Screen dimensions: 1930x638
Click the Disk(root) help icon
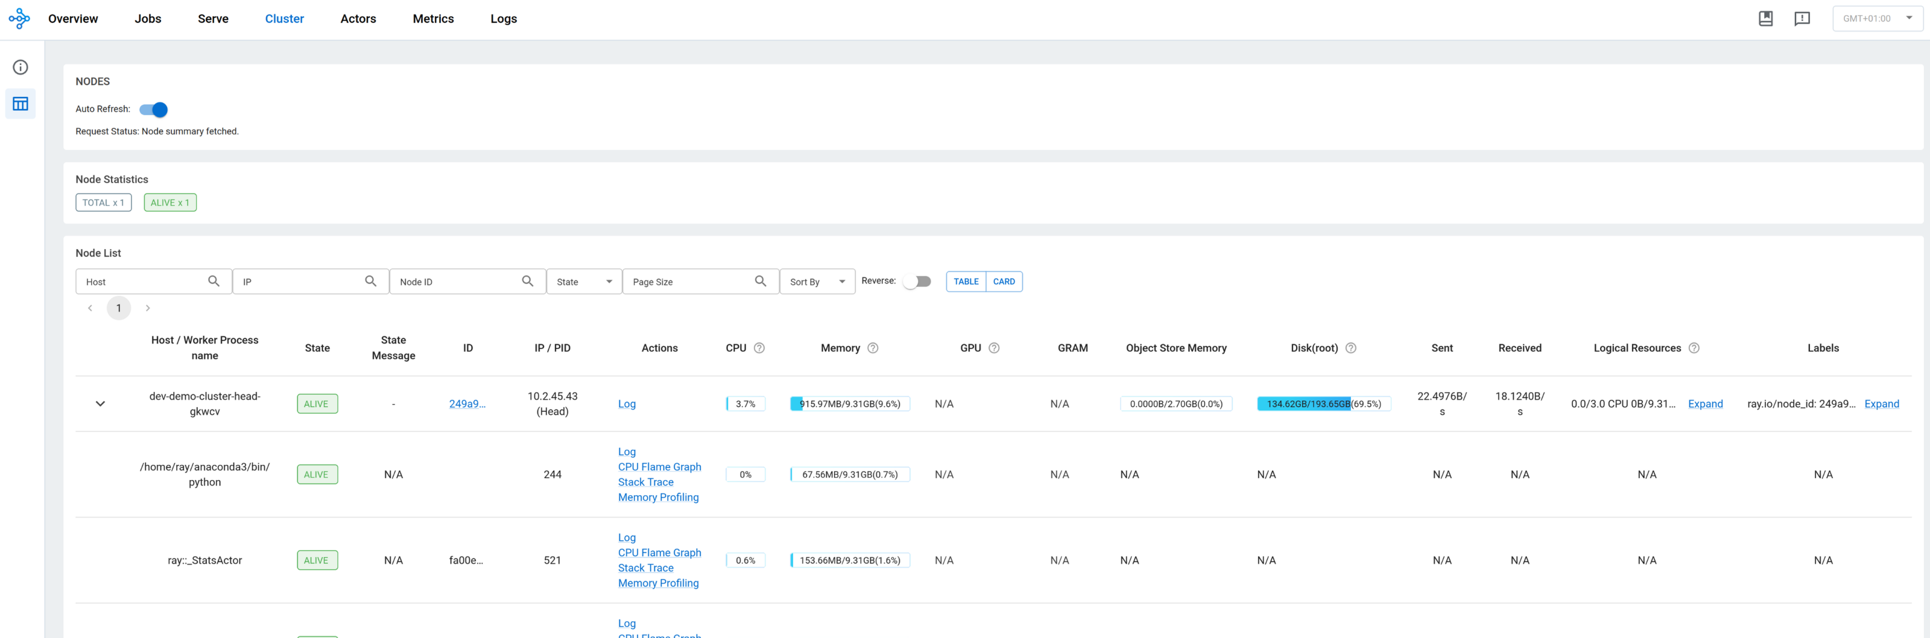1350,348
